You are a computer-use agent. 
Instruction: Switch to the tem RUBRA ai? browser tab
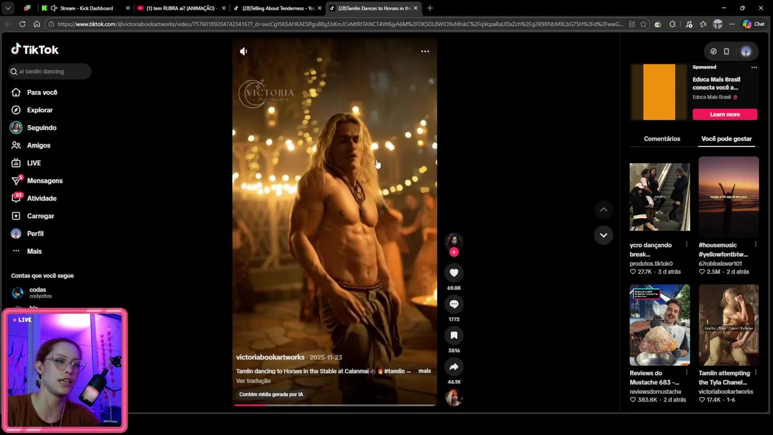click(x=181, y=8)
